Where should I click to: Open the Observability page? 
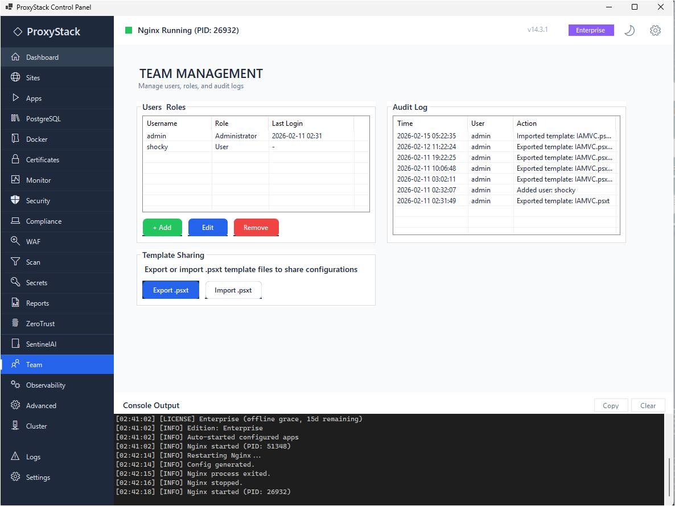57,385
